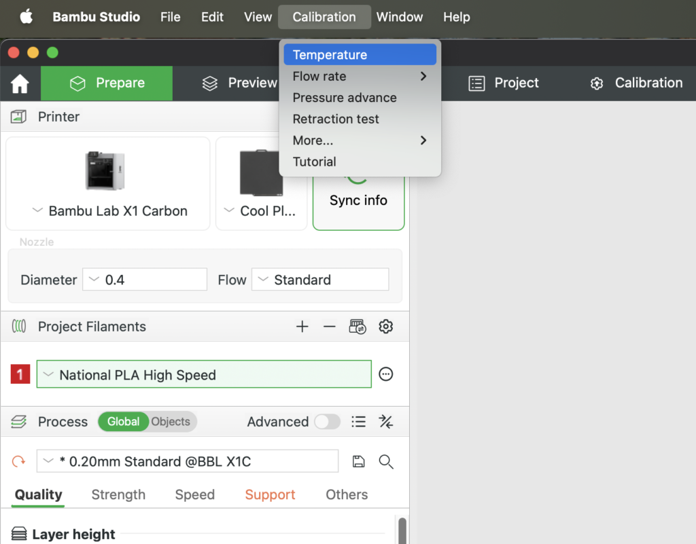The width and height of the screenshot is (696, 544).
Task: Open the Window menu
Action: tap(400, 17)
